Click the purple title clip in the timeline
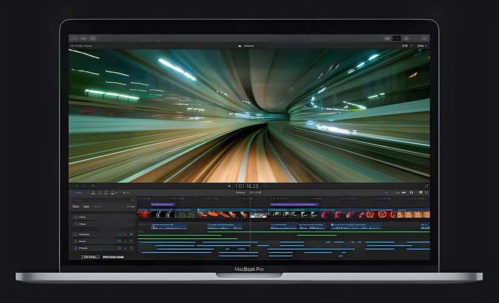Viewport: 499px width, 303px height. [162, 205]
